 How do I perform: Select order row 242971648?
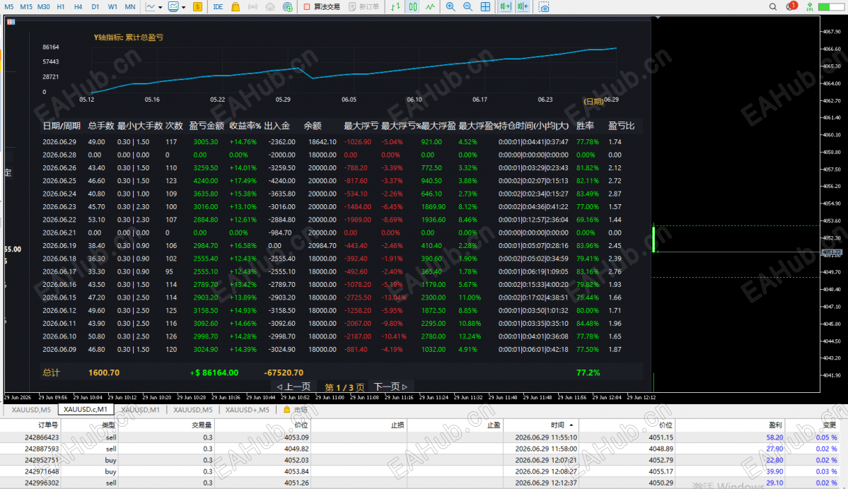pyautogui.click(x=419, y=471)
